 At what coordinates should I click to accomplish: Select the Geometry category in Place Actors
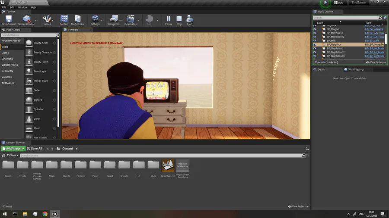[x=7, y=71]
